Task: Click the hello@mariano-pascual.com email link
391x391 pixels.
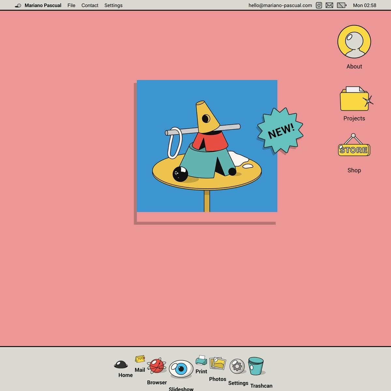Action: point(280,5)
